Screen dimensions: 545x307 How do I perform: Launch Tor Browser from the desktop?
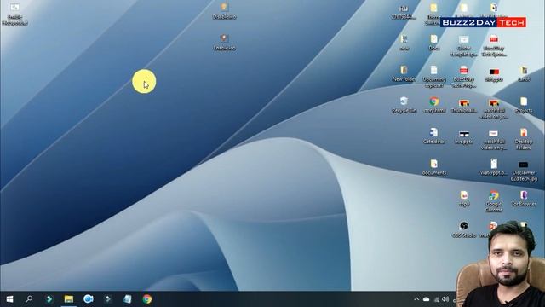click(524, 199)
